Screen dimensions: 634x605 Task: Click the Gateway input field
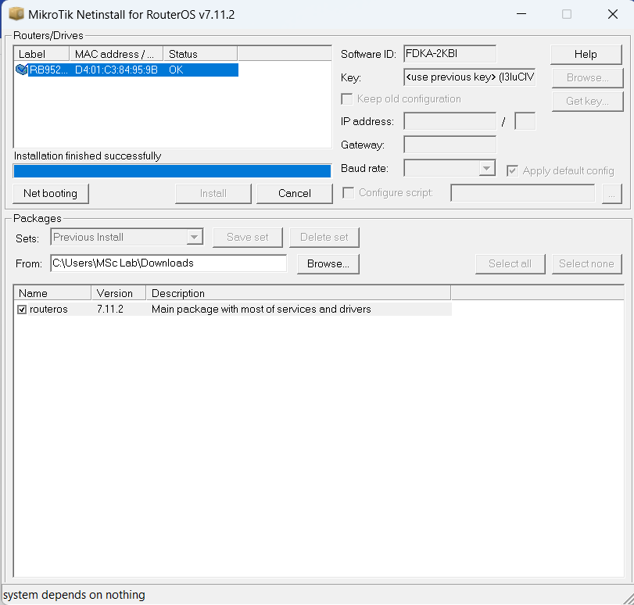pyautogui.click(x=450, y=145)
